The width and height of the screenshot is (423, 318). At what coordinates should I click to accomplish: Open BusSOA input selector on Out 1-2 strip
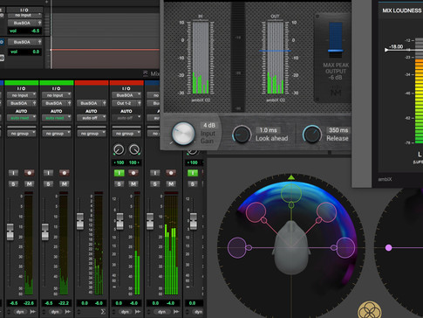[x=126, y=95]
